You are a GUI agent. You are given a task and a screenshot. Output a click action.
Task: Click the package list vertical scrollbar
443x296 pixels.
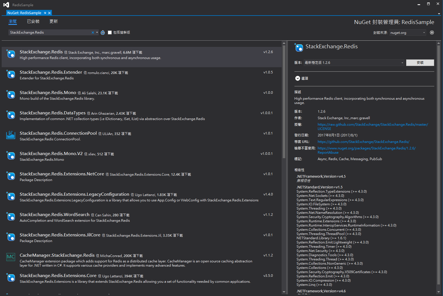pos(284,102)
